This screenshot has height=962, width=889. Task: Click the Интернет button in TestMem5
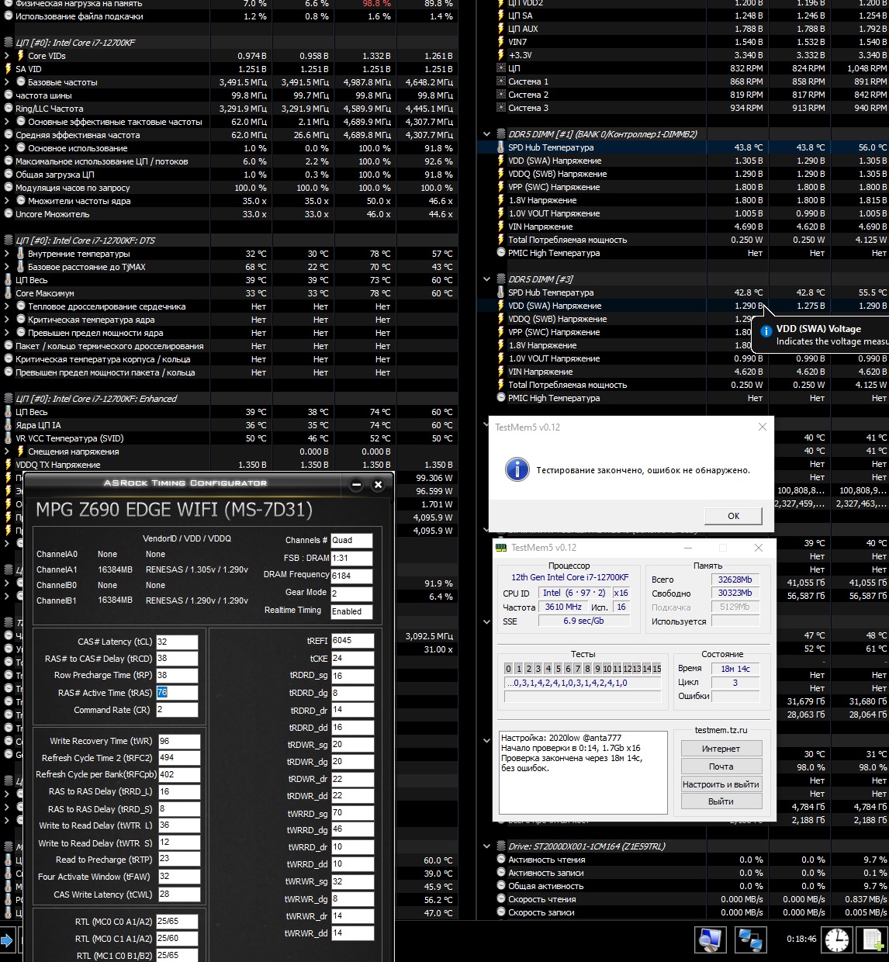point(721,749)
